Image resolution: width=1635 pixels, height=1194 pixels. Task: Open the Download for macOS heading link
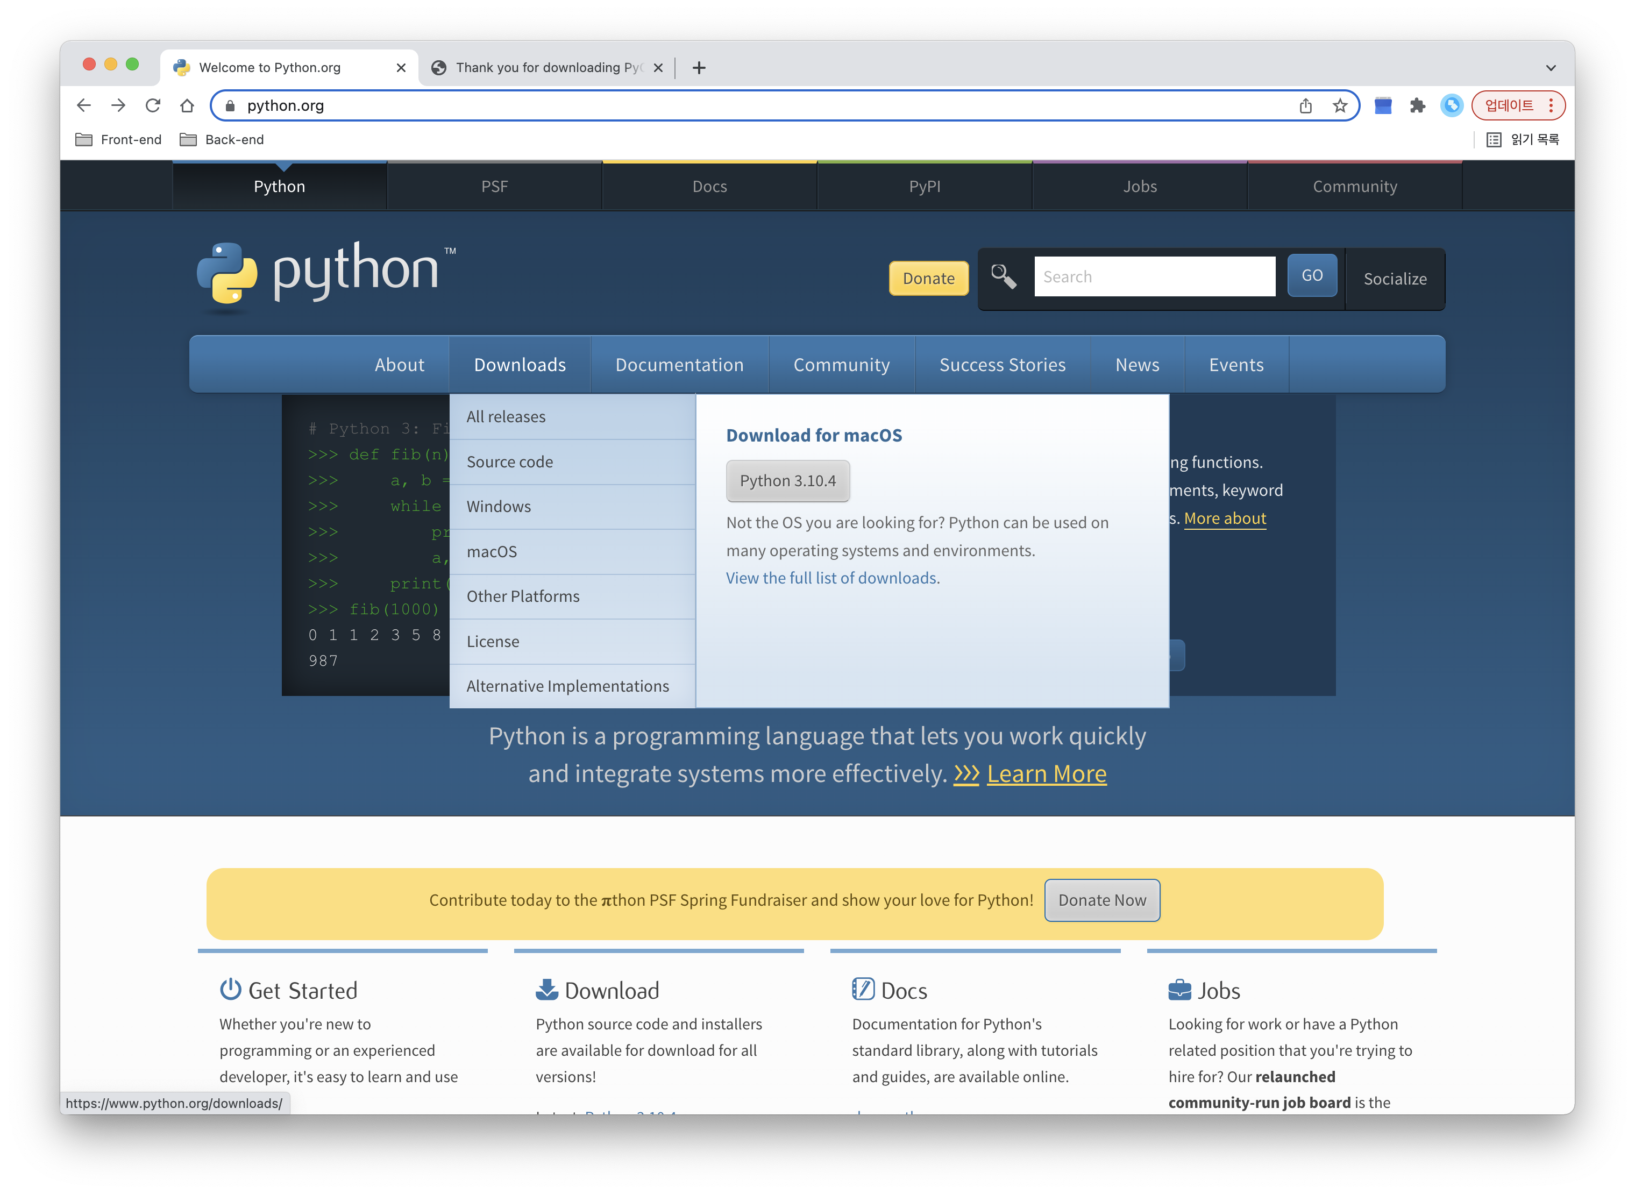pos(814,435)
